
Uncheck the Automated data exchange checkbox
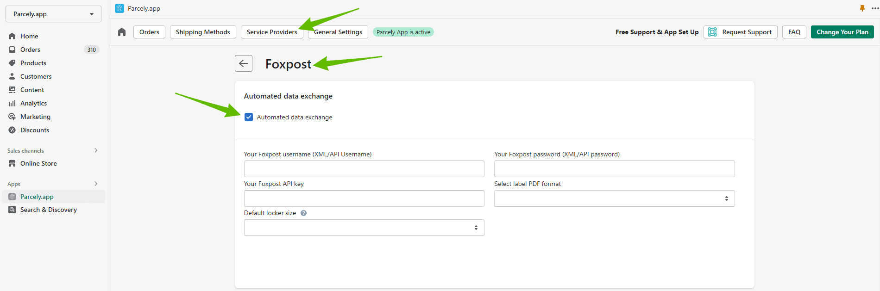pos(249,117)
